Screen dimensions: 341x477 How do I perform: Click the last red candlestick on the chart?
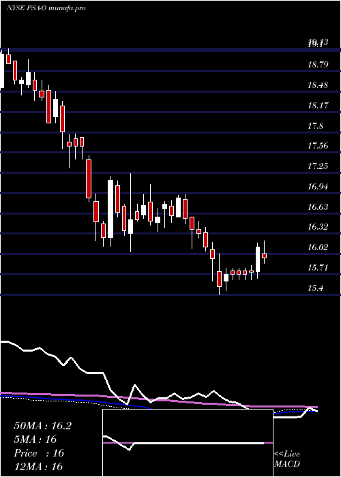265,256
